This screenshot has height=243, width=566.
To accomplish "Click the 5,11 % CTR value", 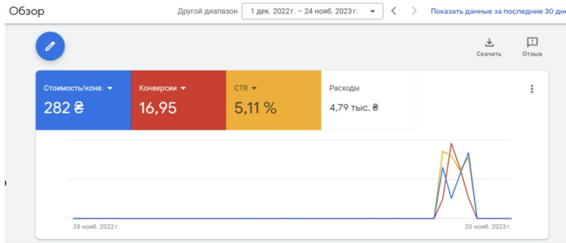I will click(x=255, y=108).
